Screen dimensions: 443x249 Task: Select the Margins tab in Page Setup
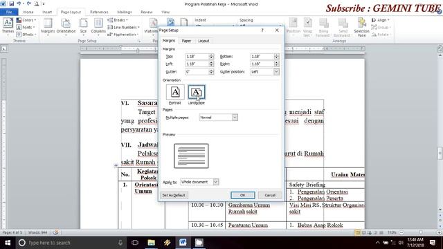pyautogui.click(x=169, y=41)
